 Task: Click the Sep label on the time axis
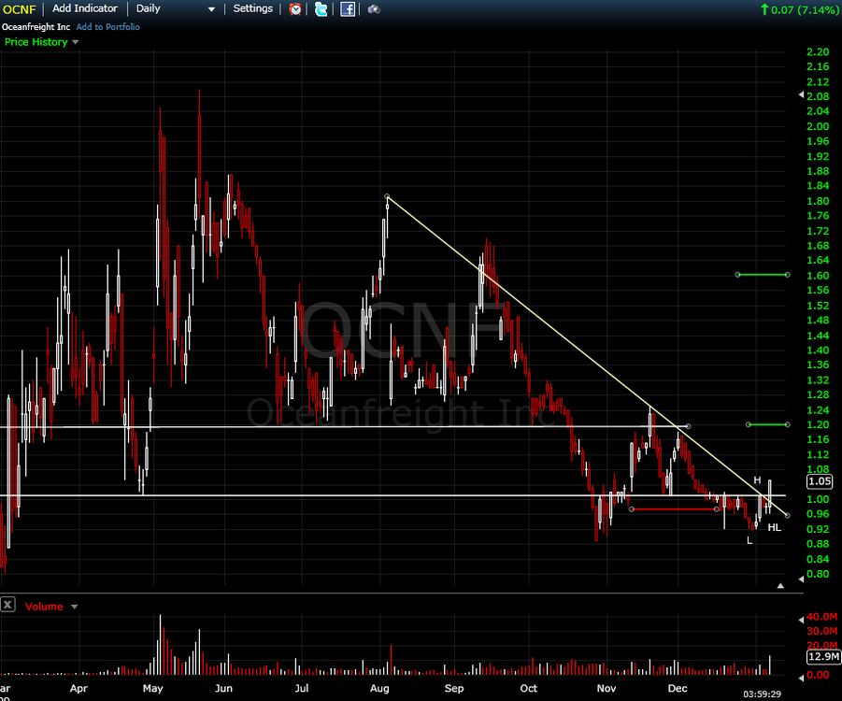(454, 688)
